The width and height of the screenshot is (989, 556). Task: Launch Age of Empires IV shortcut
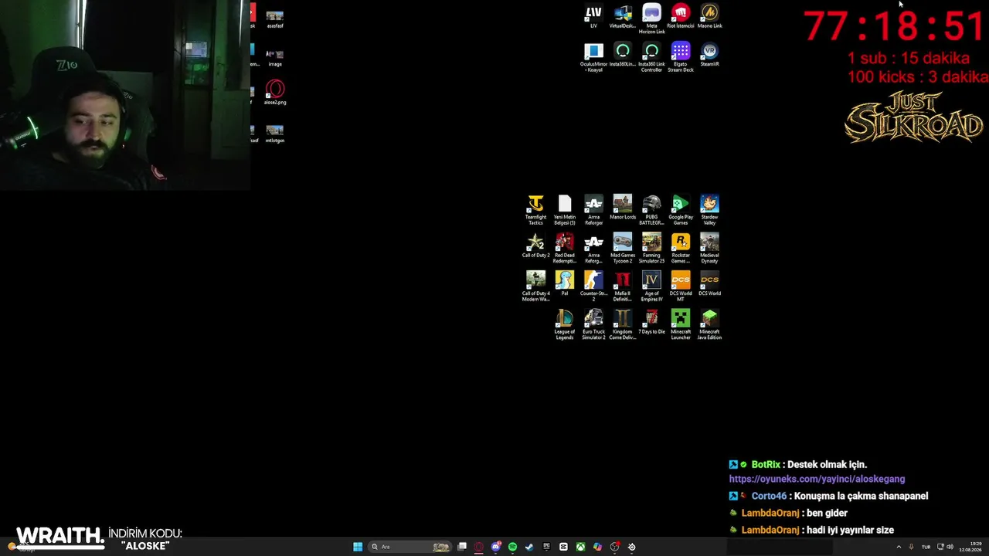click(651, 286)
